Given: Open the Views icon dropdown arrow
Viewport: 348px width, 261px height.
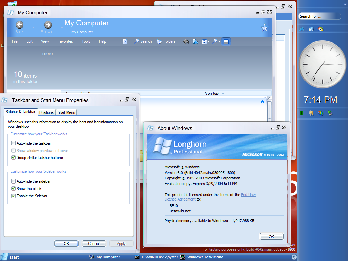Looking at the screenshot, I should (208, 42).
